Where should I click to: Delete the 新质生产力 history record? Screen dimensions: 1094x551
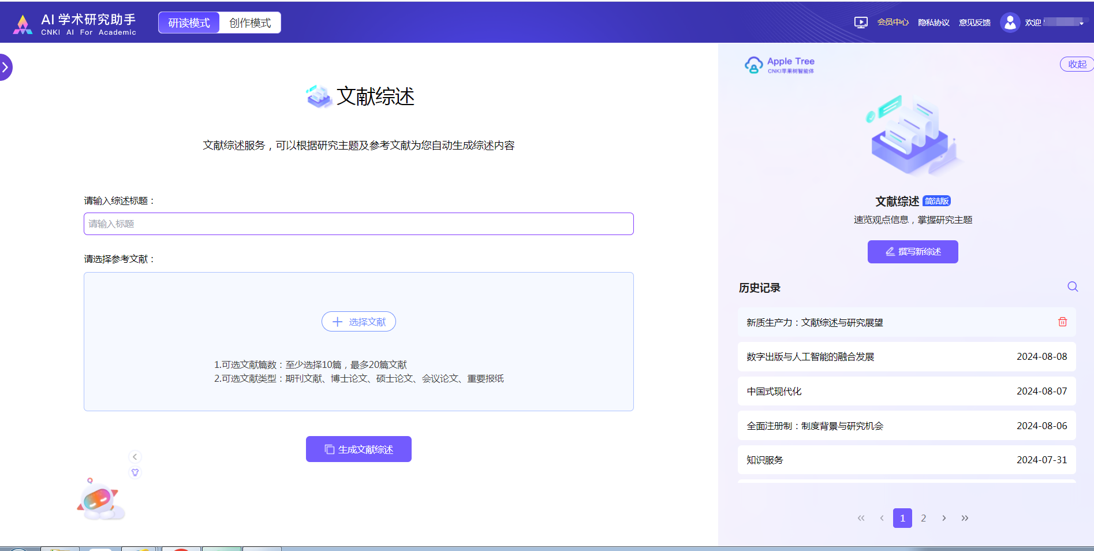1062,322
